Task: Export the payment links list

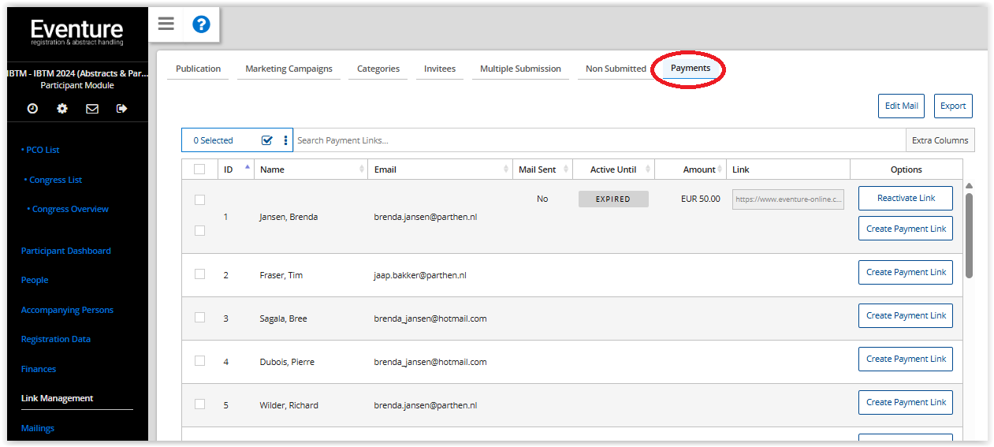Action: click(x=953, y=106)
